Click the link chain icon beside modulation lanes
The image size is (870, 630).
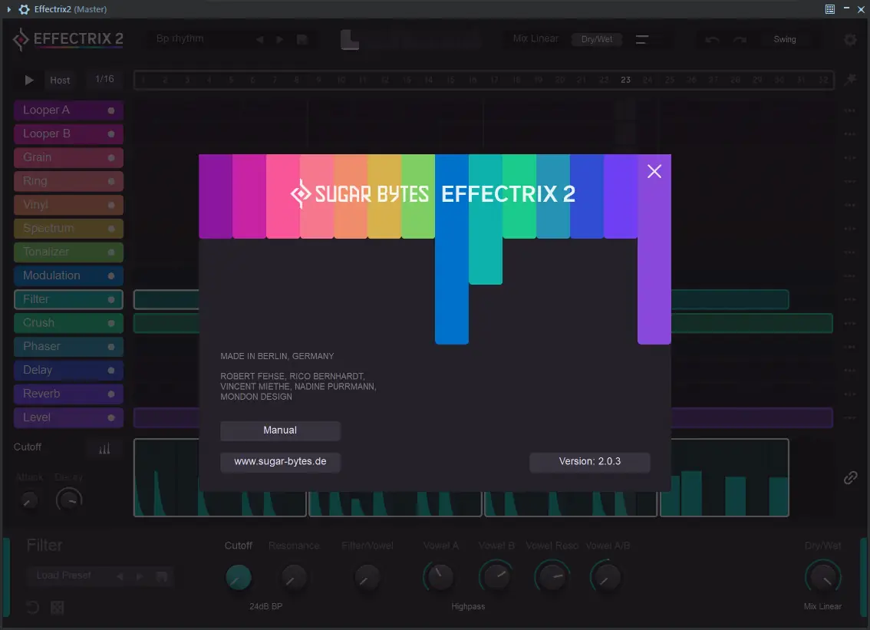point(850,477)
